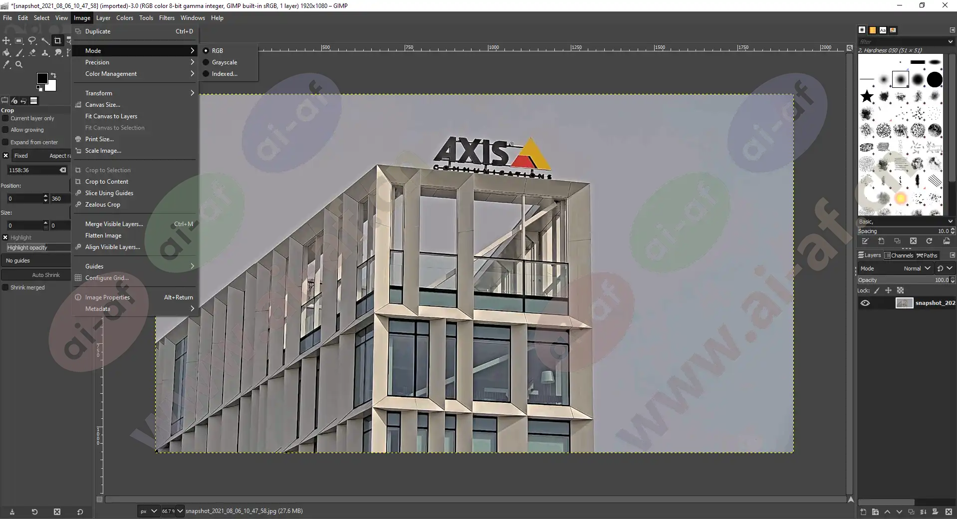This screenshot has width=957, height=519.
Task: Choose Scale Image from Image menu
Action: 135,151
